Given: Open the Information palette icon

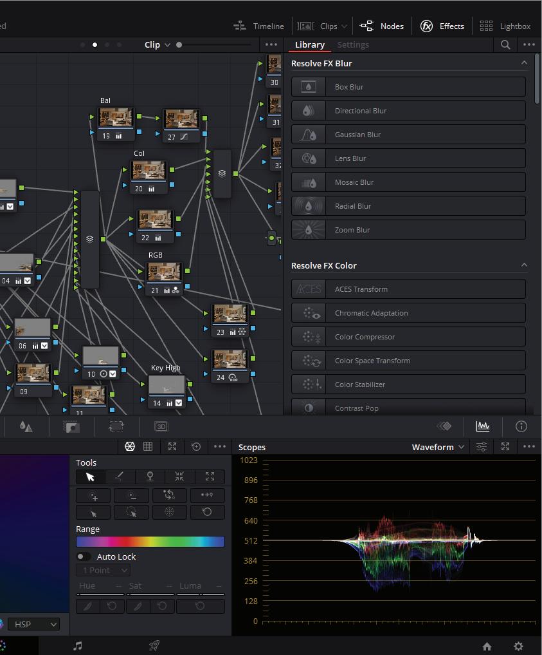Looking at the screenshot, I should pos(521,426).
